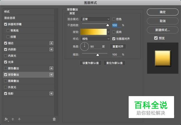Screen dimensions: 181x125
Task: Click the 角度 value field showing 90
Action: click(x=96, y=47)
